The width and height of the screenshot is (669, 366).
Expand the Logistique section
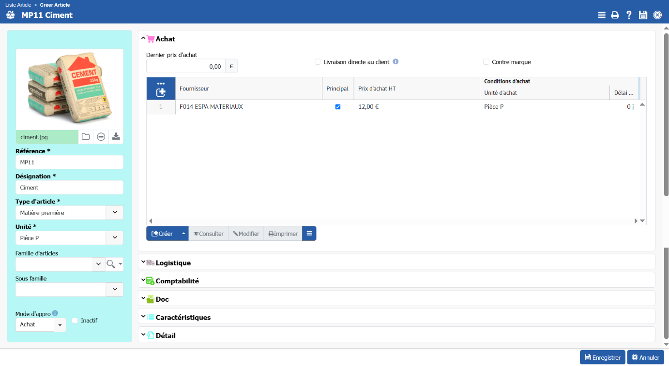coord(173,263)
